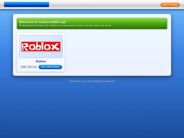Select the Roblox card title
184x138 pixels.
click(x=41, y=61)
